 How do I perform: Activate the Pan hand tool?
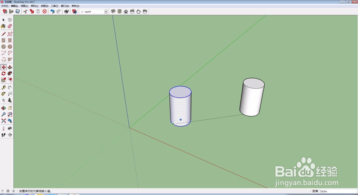tap(10, 108)
